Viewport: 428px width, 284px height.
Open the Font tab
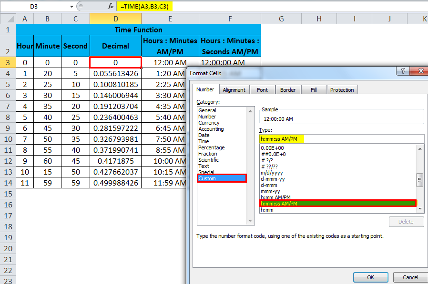point(262,90)
